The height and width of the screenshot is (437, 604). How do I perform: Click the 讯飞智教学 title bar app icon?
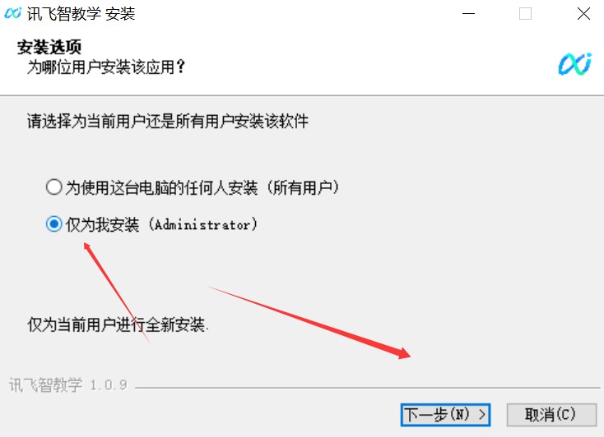click(12, 13)
